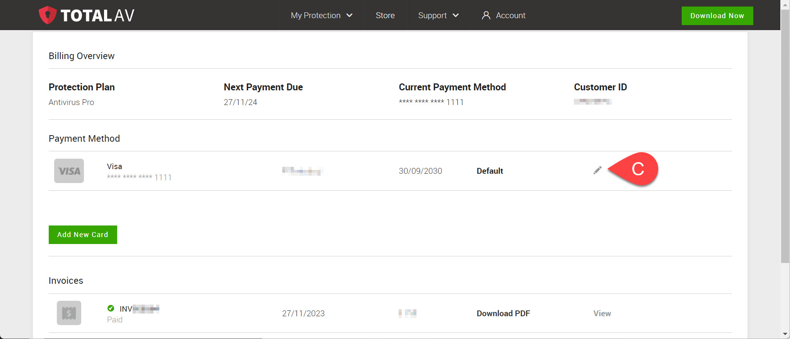The height and width of the screenshot is (339, 790).
Task: Click the Next Payment Due label
Action: (x=263, y=87)
